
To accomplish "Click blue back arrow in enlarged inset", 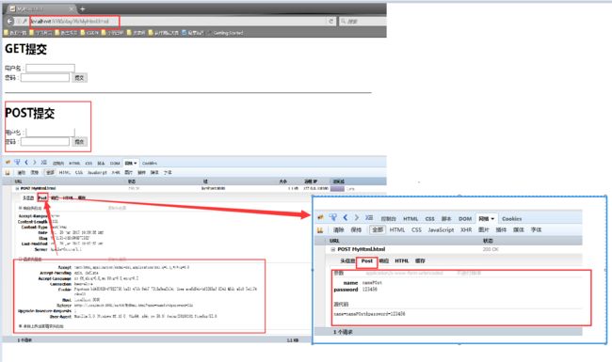I will 345,217.
